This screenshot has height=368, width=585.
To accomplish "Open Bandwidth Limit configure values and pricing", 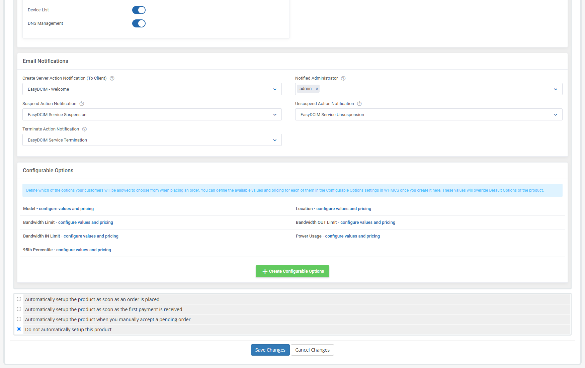I will [86, 222].
